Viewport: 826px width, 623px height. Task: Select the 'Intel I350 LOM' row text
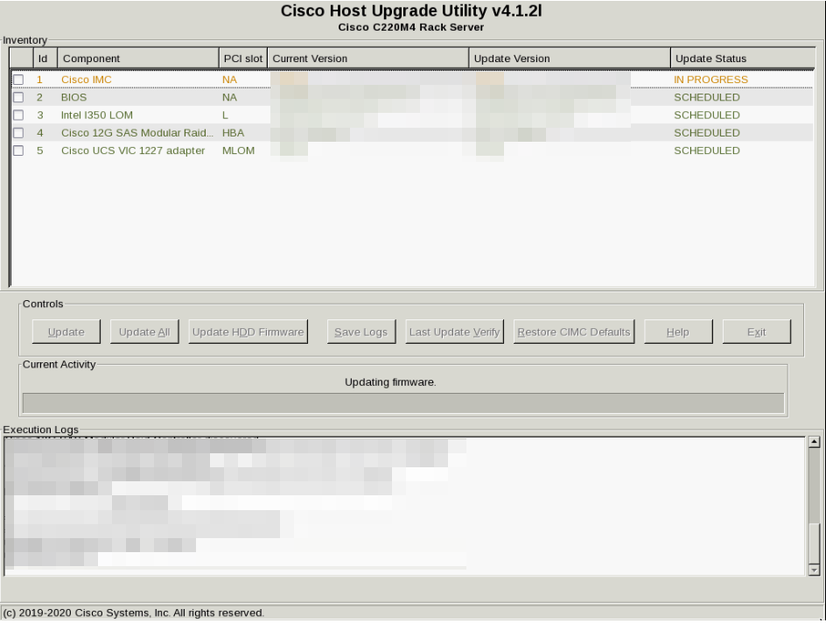point(97,115)
